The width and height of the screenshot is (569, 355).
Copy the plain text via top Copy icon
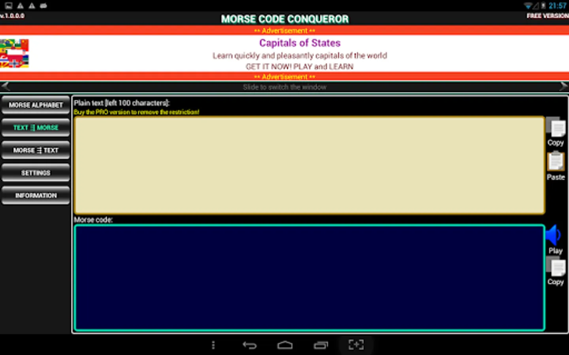pos(556,132)
